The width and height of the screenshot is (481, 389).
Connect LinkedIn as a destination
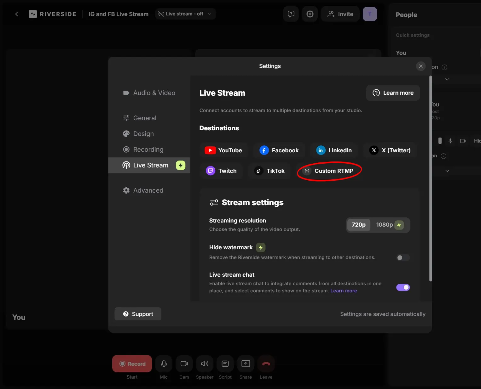pos(334,150)
